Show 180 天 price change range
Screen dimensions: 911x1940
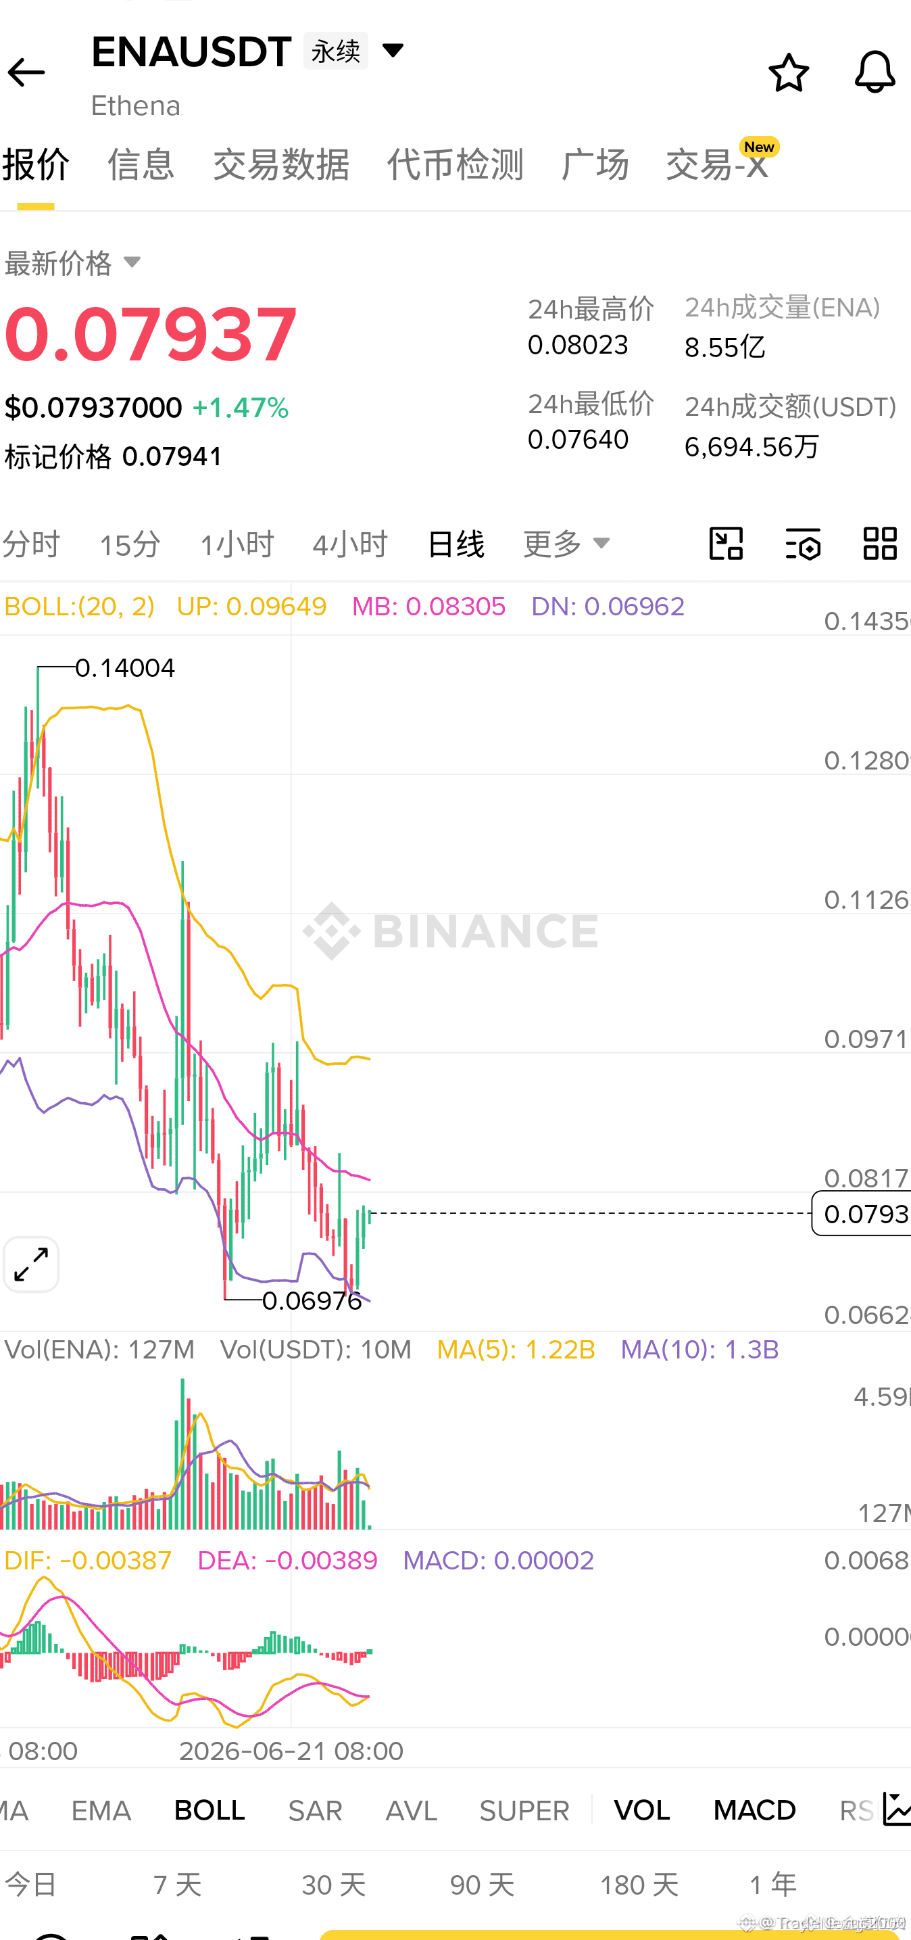click(x=639, y=1885)
